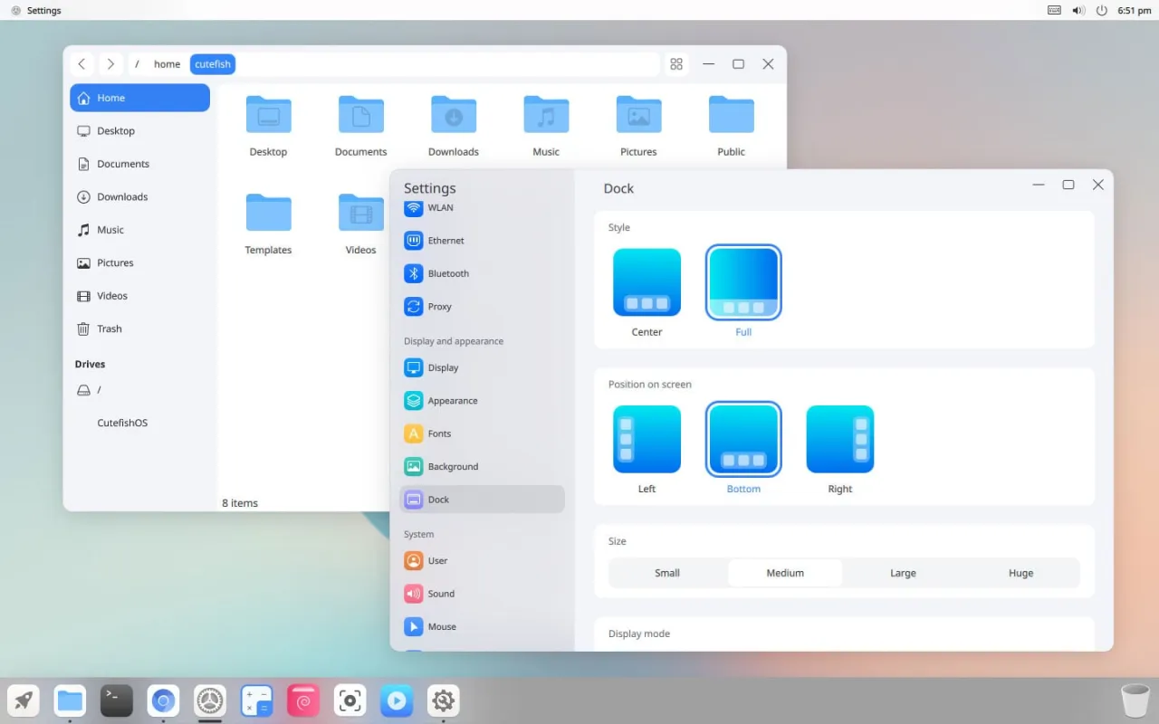Click the Fonts settings icon

(x=415, y=433)
